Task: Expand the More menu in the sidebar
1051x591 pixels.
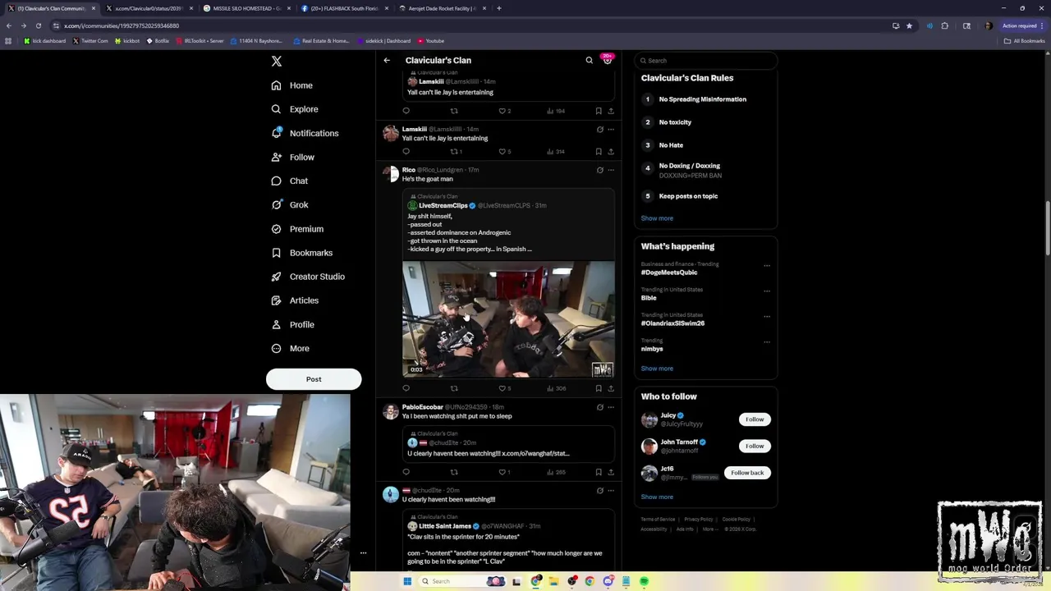Action: tap(291, 349)
